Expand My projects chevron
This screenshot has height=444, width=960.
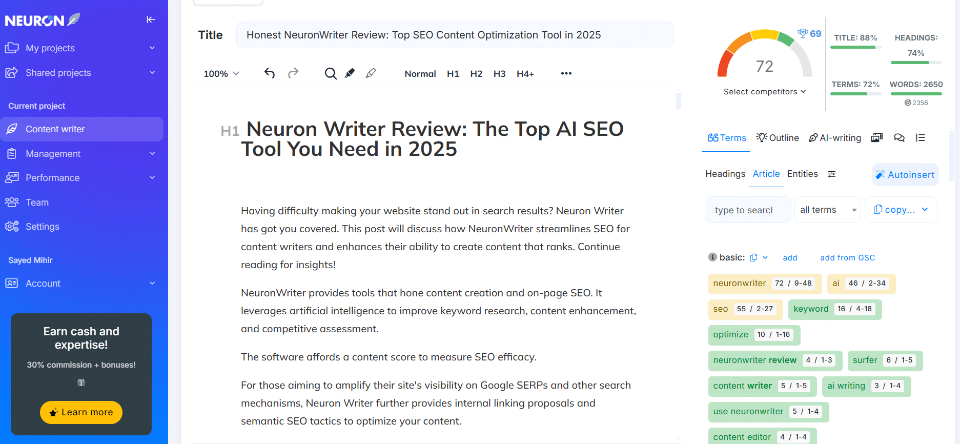(x=152, y=48)
